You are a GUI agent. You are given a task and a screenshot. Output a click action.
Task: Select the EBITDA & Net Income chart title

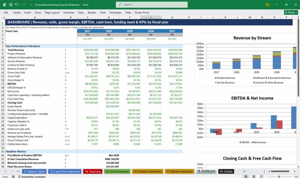click(x=252, y=98)
